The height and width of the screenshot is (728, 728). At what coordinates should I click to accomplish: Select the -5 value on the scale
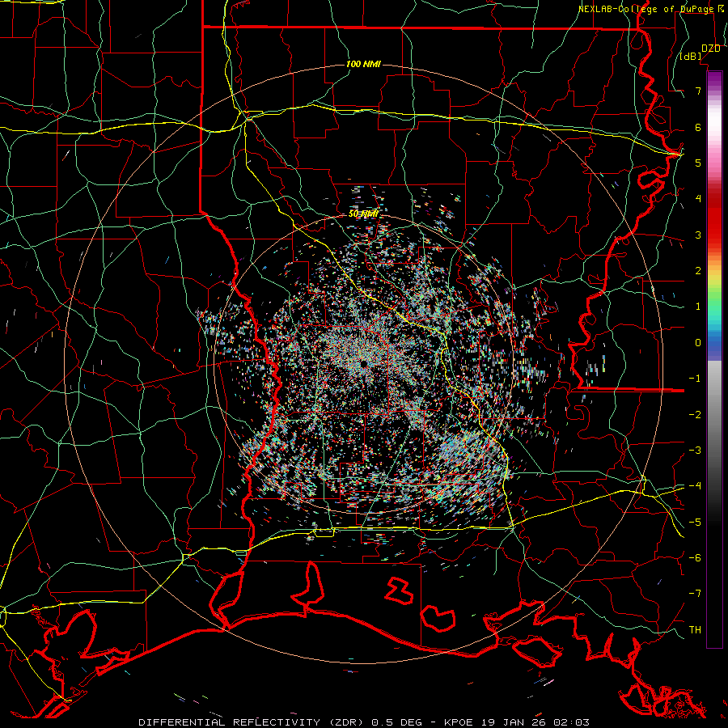[695, 523]
